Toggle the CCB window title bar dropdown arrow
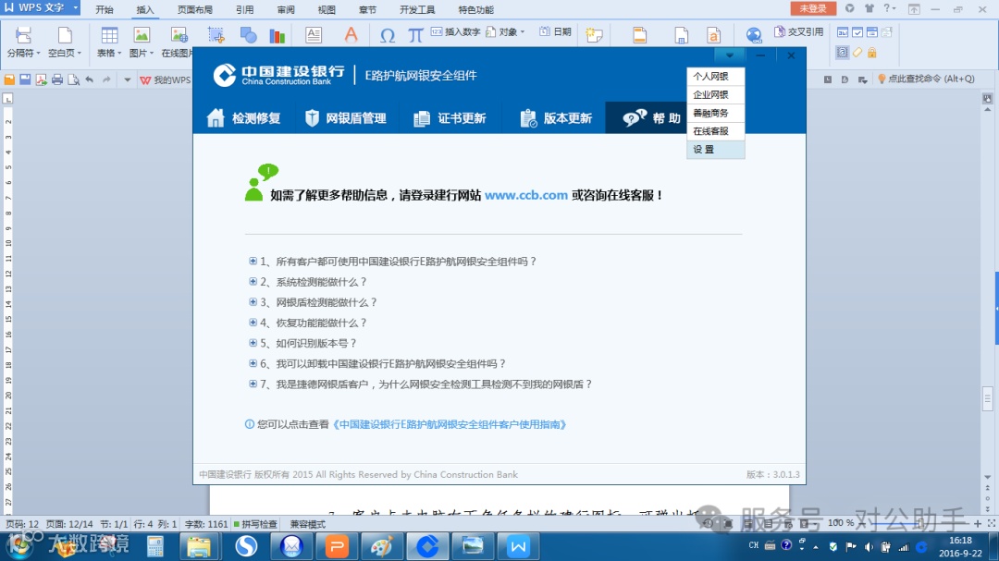The height and width of the screenshot is (561, 999). coord(730,55)
